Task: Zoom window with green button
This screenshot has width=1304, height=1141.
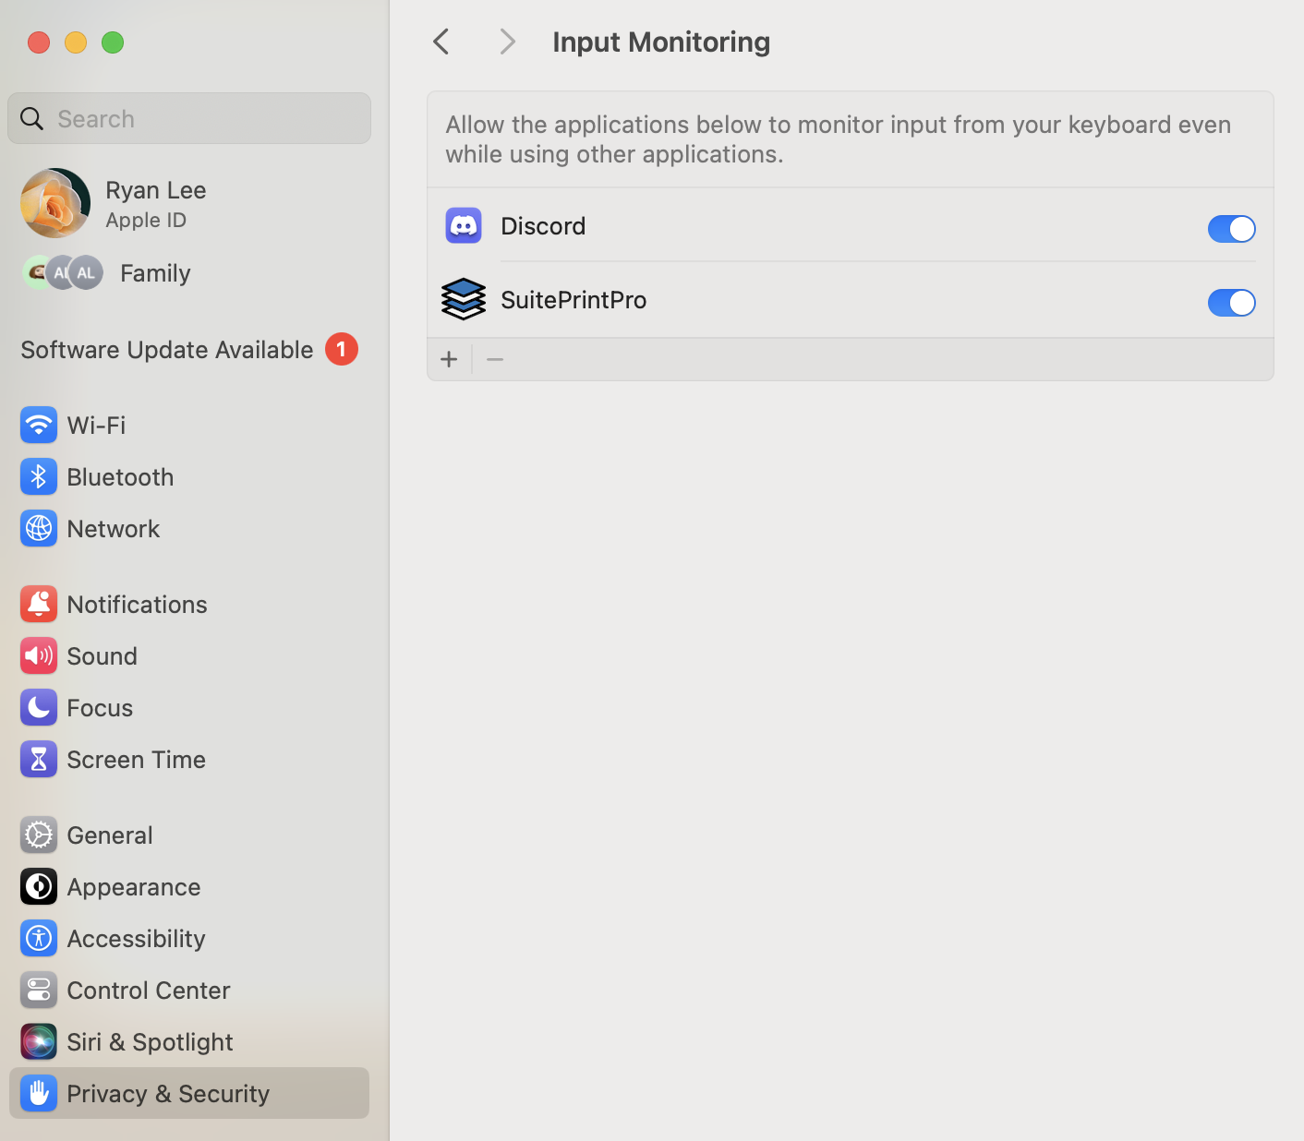Action: 113,42
